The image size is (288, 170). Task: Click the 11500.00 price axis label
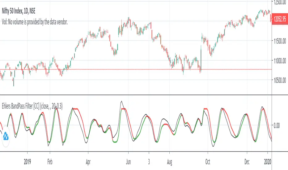click(280, 41)
